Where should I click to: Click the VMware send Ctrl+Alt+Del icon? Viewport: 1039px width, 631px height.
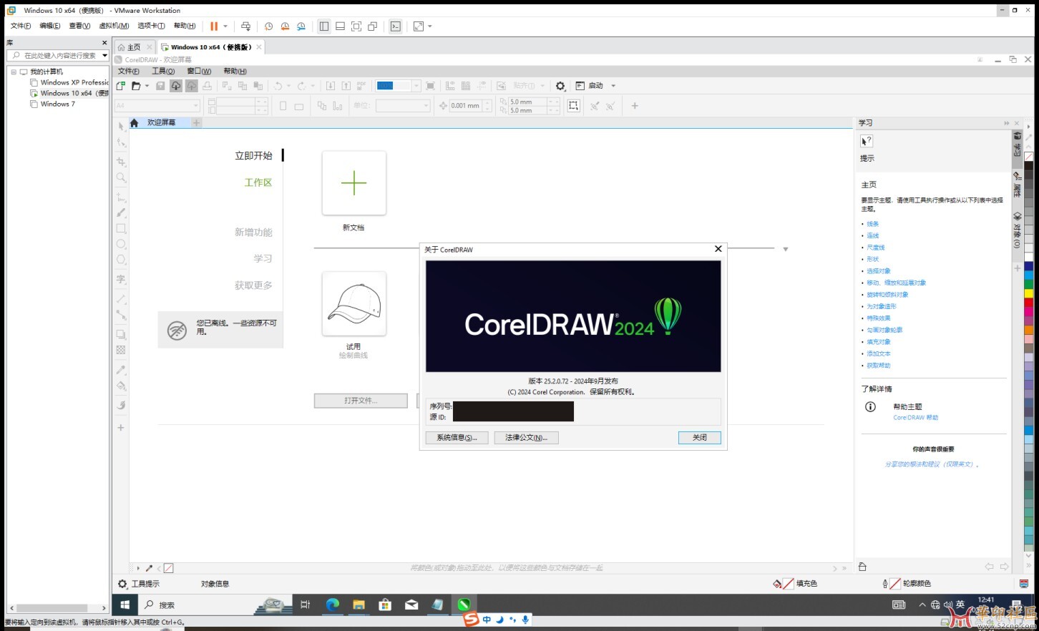click(x=246, y=26)
